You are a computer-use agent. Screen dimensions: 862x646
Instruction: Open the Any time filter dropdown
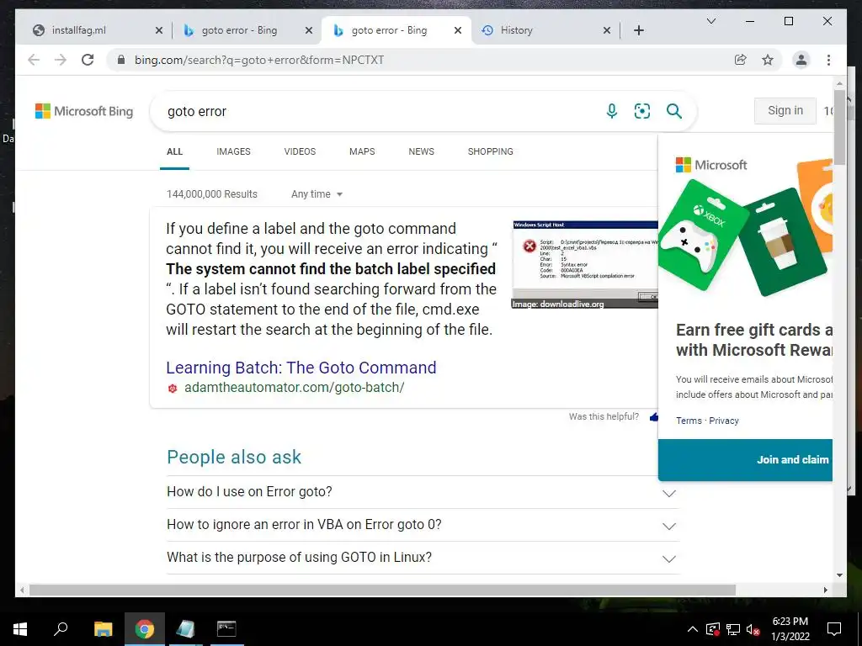[x=317, y=194]
